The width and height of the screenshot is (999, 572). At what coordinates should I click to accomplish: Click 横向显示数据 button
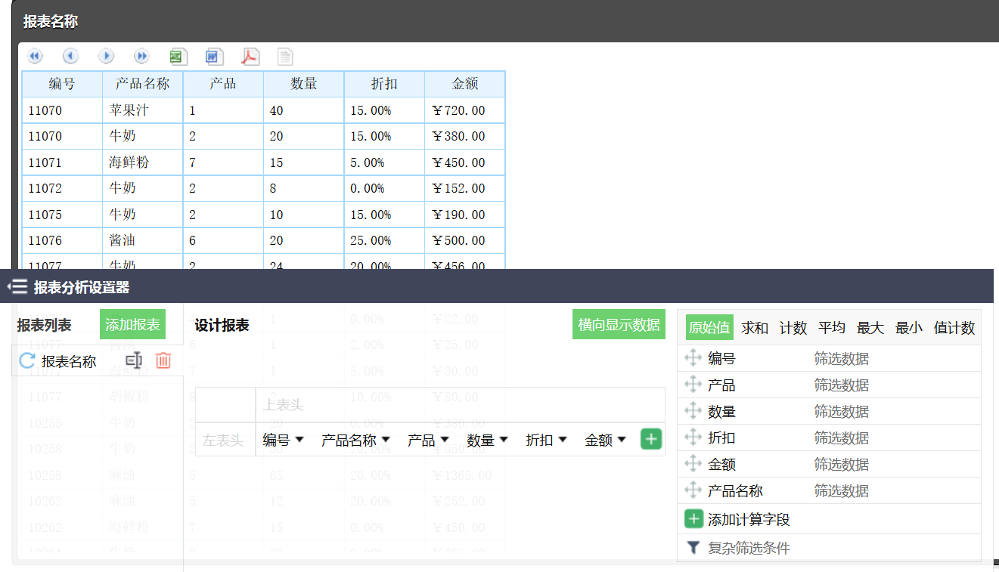pos(619,325)
